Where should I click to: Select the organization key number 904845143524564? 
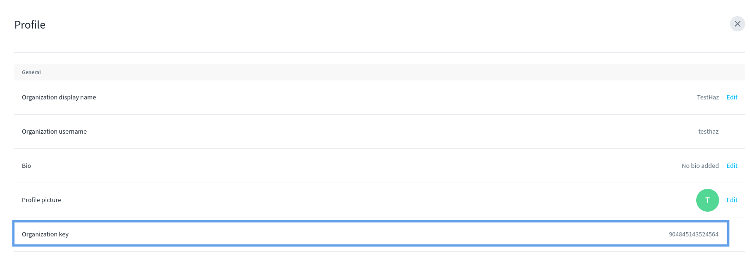pos(693,235)
